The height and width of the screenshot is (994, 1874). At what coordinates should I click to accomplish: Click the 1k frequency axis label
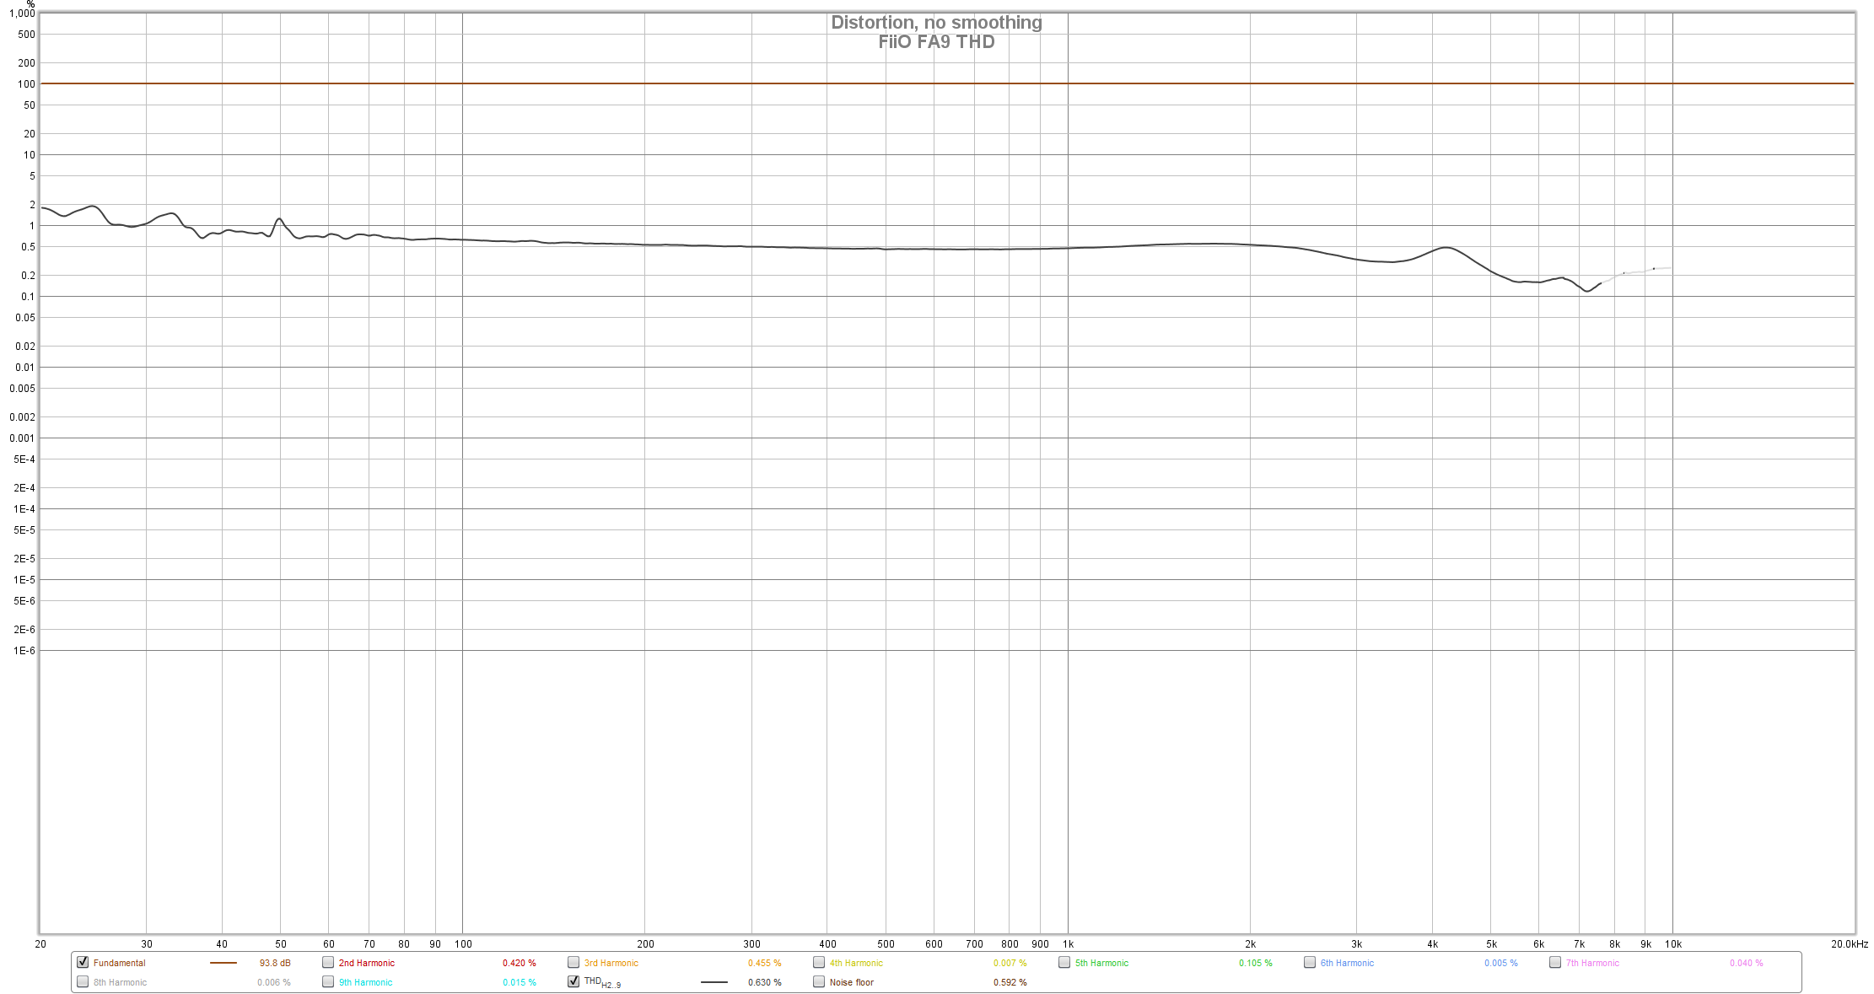pyautogui.click(x=1068, y=944)
